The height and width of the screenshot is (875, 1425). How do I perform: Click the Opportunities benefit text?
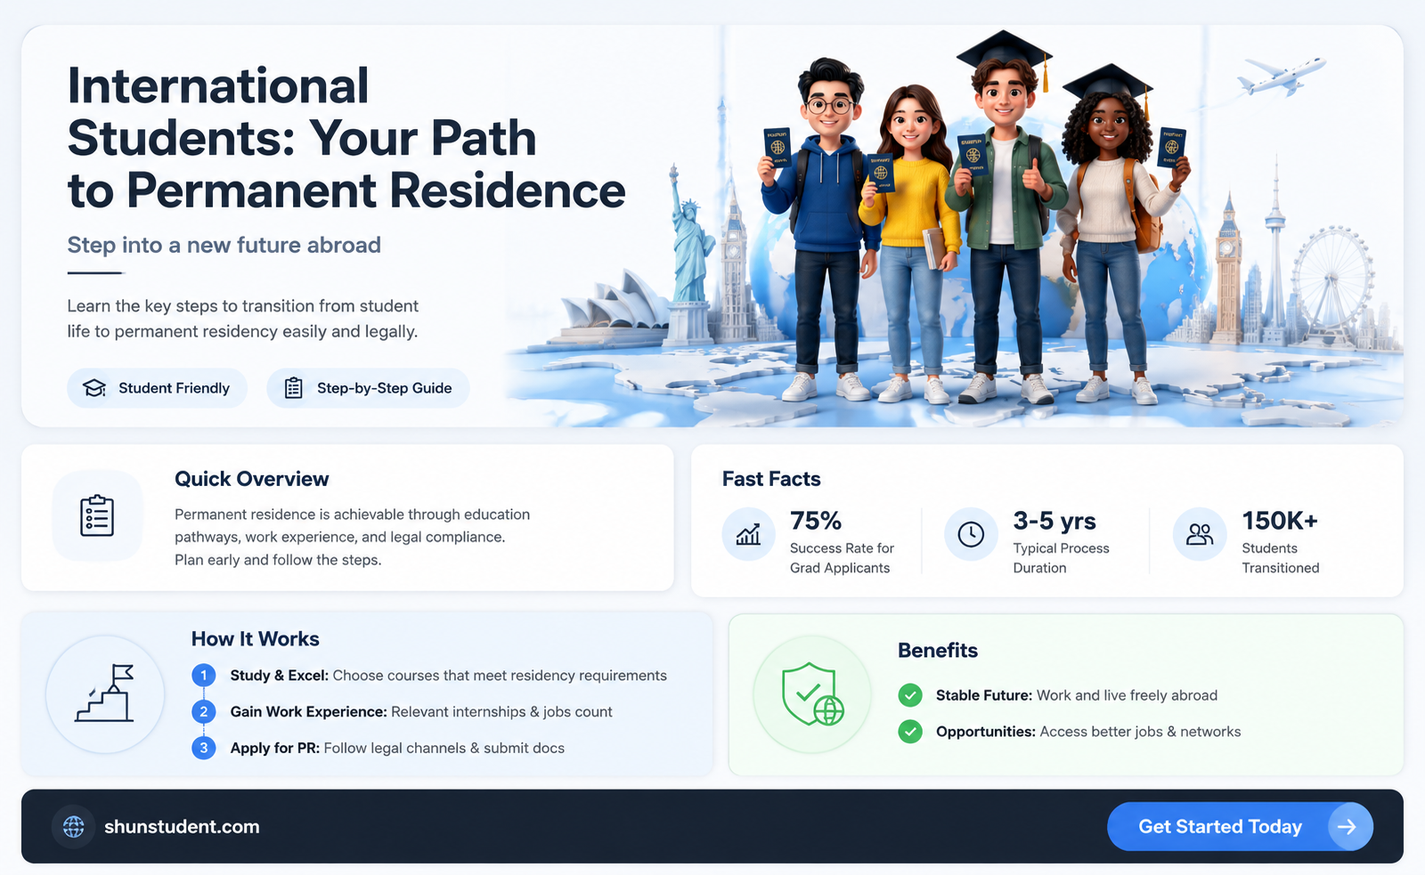tap(1088, 732)
